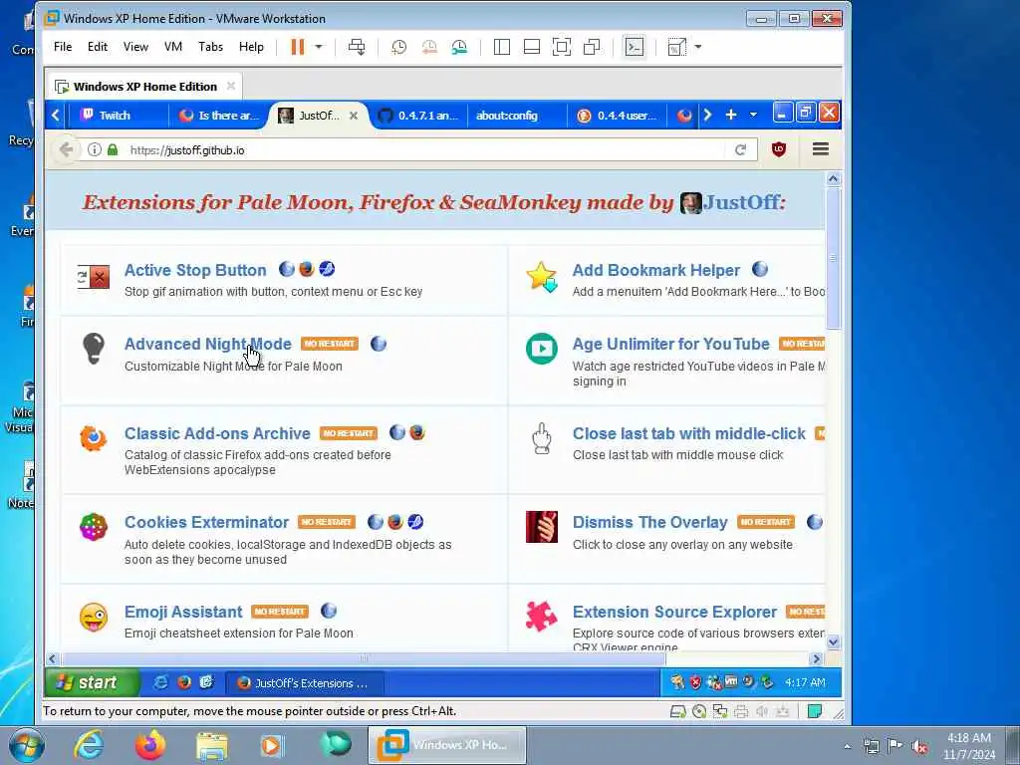Image resolution: width=1020 pixels, height=765 pixels.
Task: Open the Dismiss The Overlay link
Action: coord(649,522)
